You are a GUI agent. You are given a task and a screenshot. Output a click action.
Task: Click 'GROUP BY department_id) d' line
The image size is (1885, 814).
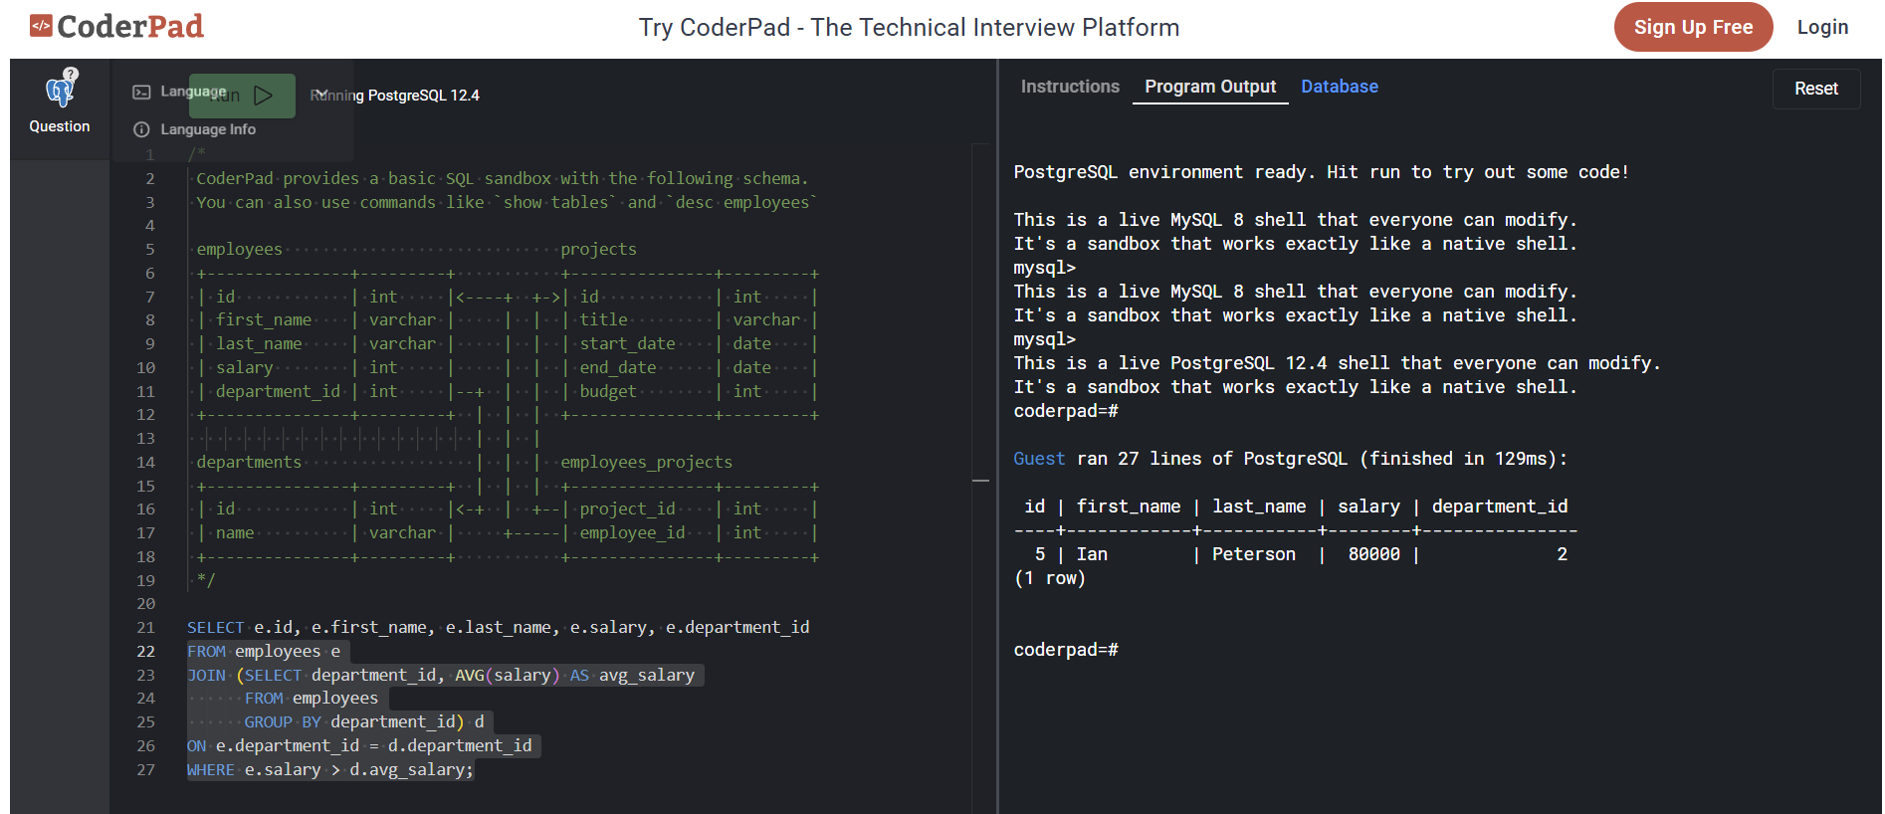364,722
